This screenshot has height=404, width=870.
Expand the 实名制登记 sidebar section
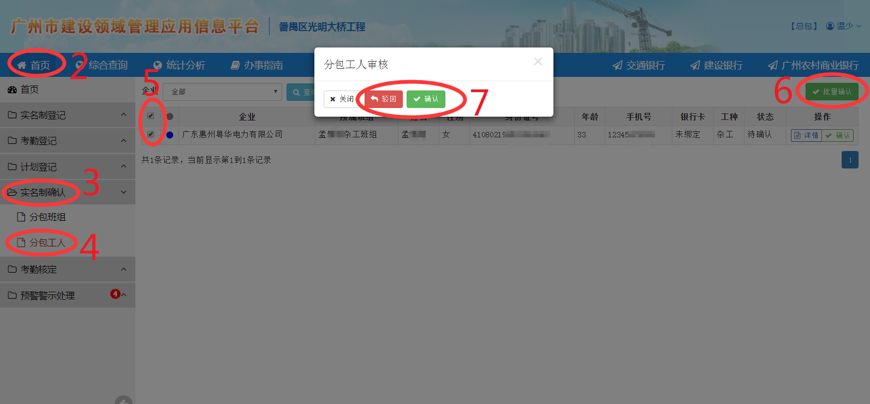(x=68, y=115)
